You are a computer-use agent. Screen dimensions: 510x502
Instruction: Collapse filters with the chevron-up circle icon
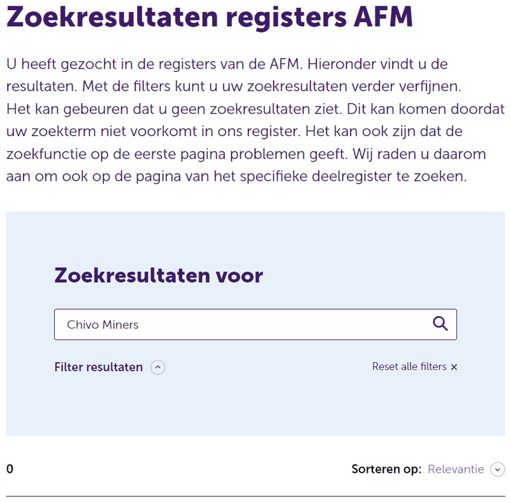157,367
